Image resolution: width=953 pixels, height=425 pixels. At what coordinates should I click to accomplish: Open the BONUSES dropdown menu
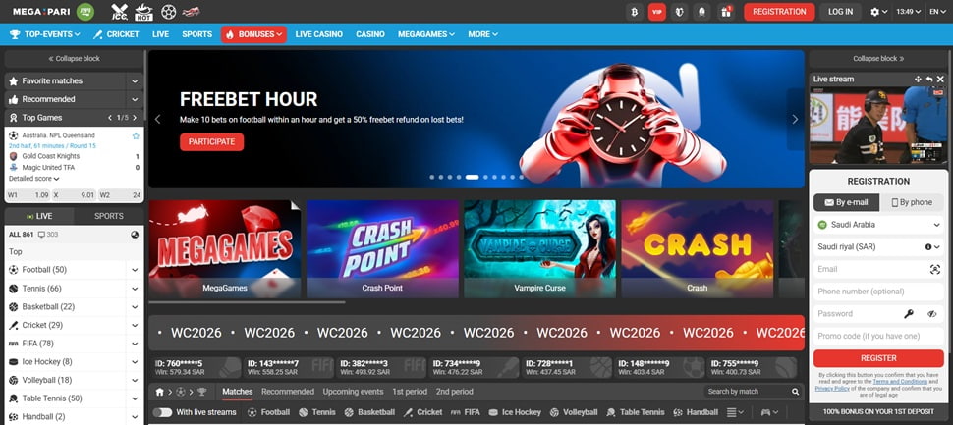pyautogui.click(x=254, y=34)
